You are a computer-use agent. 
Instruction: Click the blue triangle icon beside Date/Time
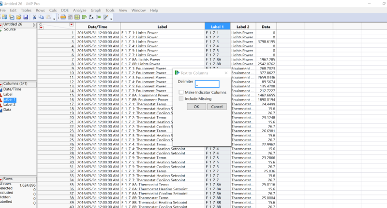[1, 90]
